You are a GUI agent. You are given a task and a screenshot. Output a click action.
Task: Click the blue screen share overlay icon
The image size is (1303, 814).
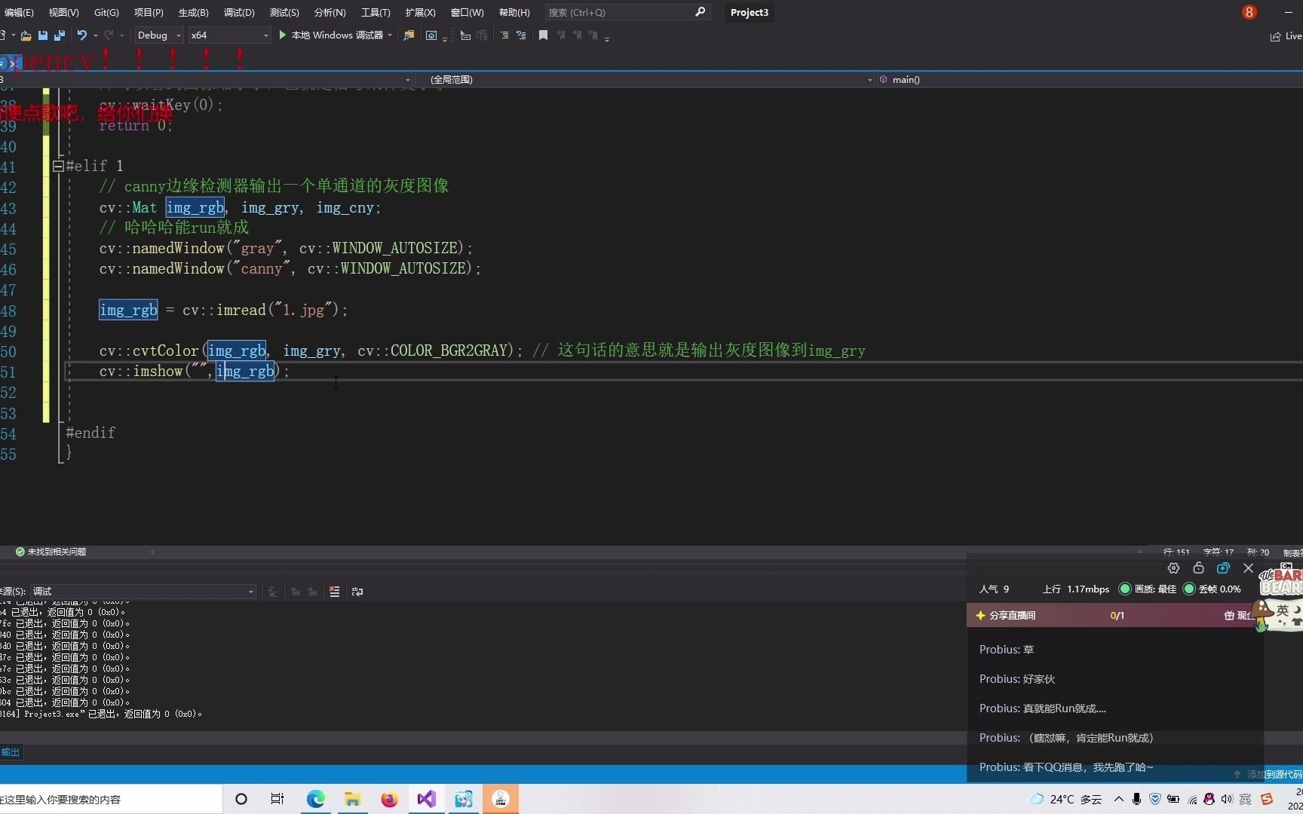coord(1223,568)
